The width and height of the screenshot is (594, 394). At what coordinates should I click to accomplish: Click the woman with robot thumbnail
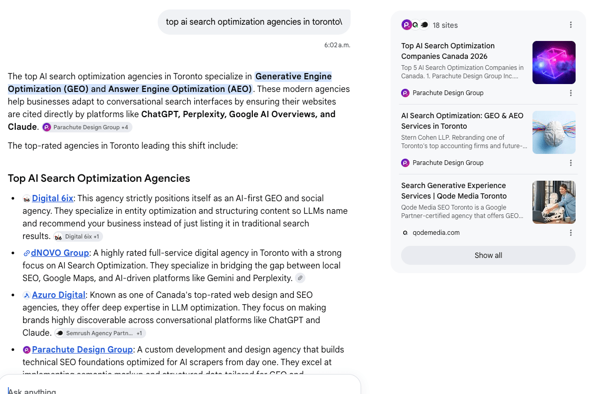(x=554, y=202)
